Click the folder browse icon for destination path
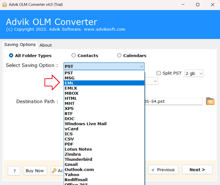Image resolution: width=220 pixels, height=185 pixels. point(210,101)
